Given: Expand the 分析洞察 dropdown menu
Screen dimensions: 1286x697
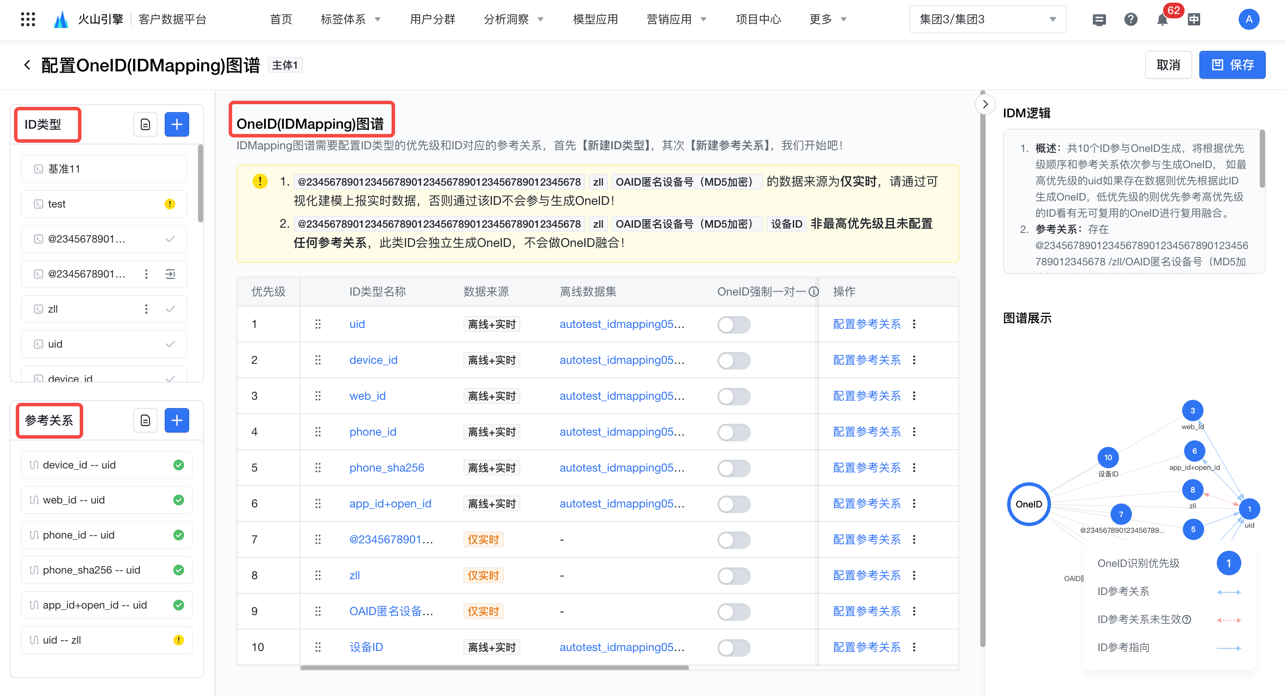Looking at the screenshot, I should tap(514, 19).
